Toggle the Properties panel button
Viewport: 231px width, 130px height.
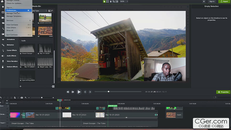click(223, 92)
